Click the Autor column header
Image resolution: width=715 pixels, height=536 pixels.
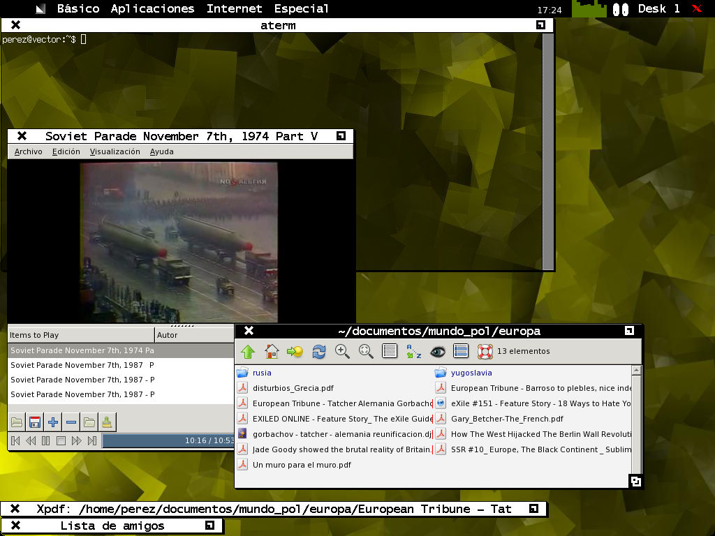(195, 335)
